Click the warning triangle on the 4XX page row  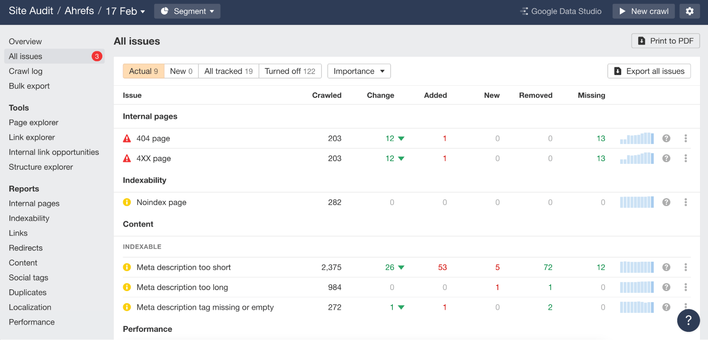126,158
